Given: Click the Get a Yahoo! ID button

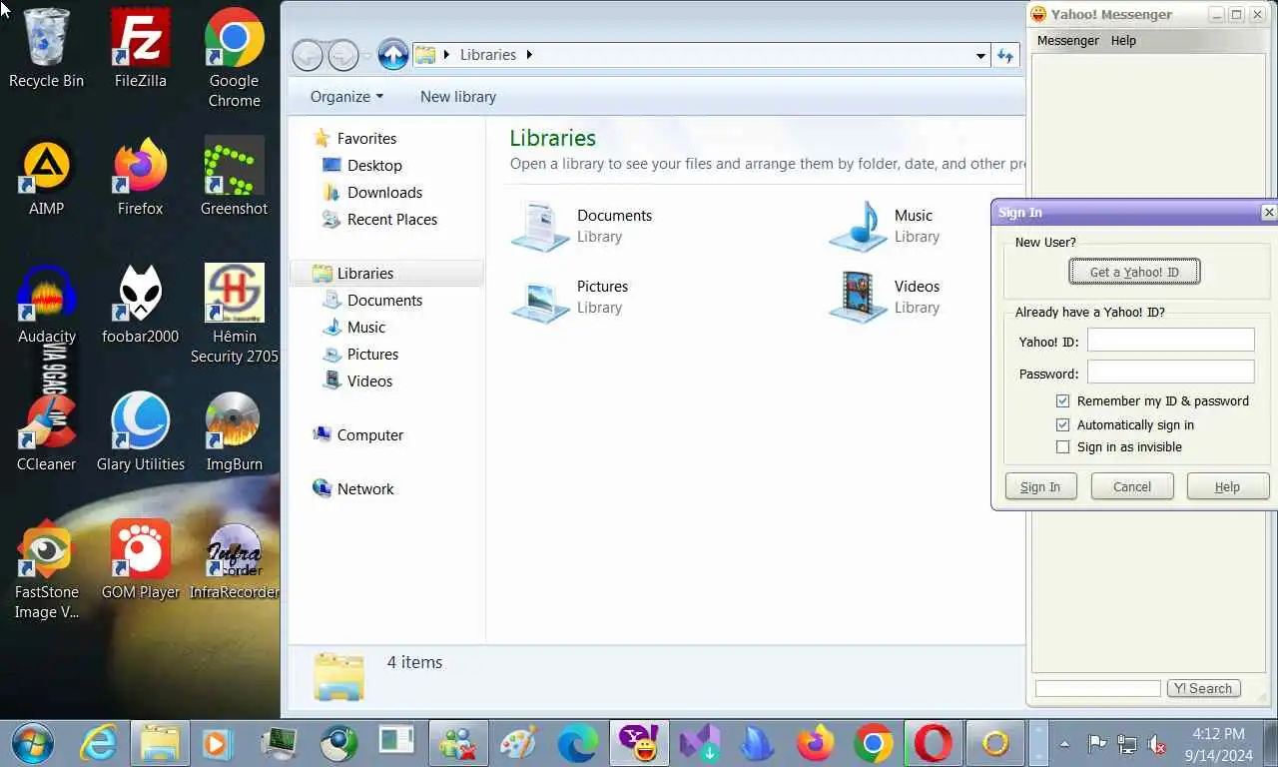Looking at the screenshot, I should pyautogui.click(x=1134, y=272).
